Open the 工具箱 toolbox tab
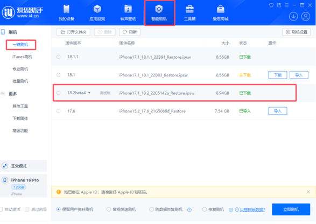Screen dimensions: 316x224 coord(189,13)
